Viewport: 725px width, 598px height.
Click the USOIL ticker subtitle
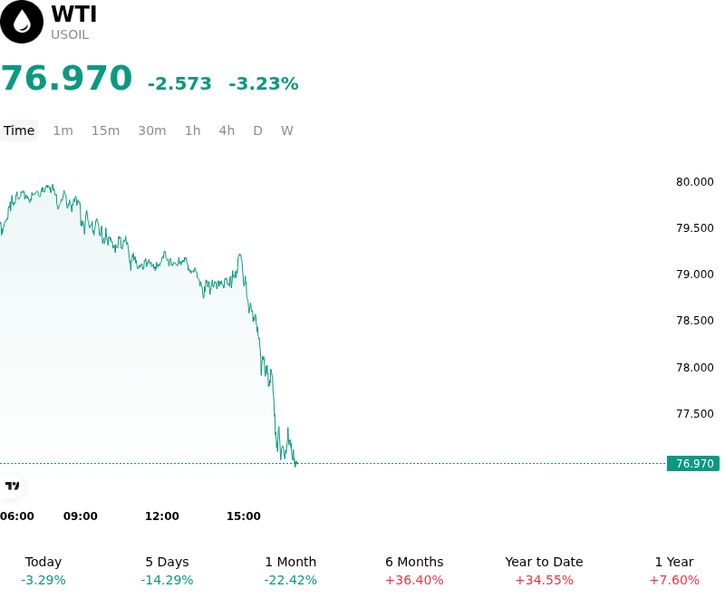click(70, 35)
